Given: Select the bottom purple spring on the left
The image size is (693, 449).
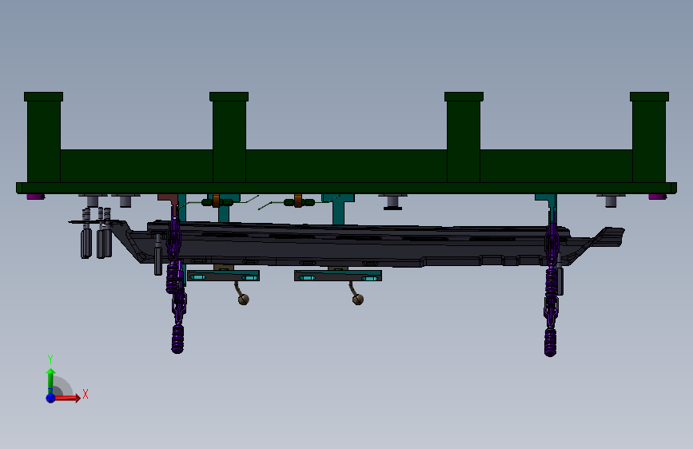Looking at the screenshot, I should [x=177, y=338].
